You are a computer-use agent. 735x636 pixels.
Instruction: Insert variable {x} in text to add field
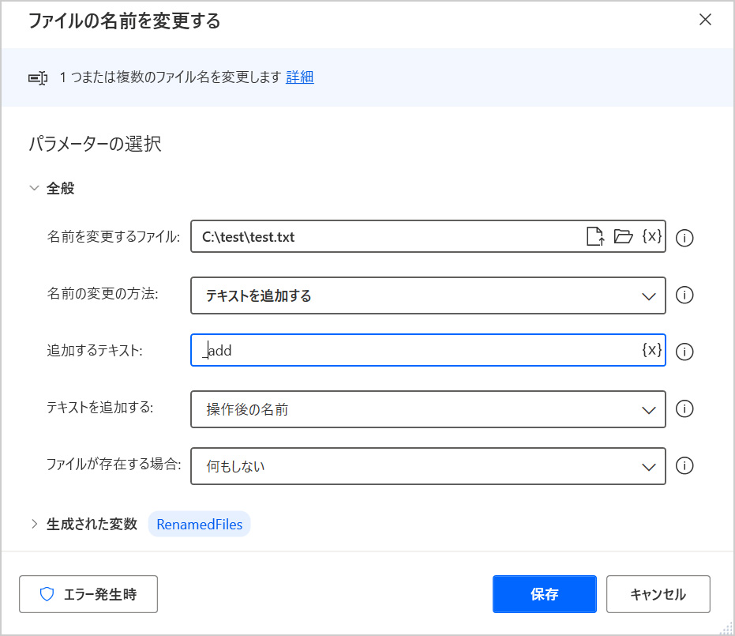[651, 351]
